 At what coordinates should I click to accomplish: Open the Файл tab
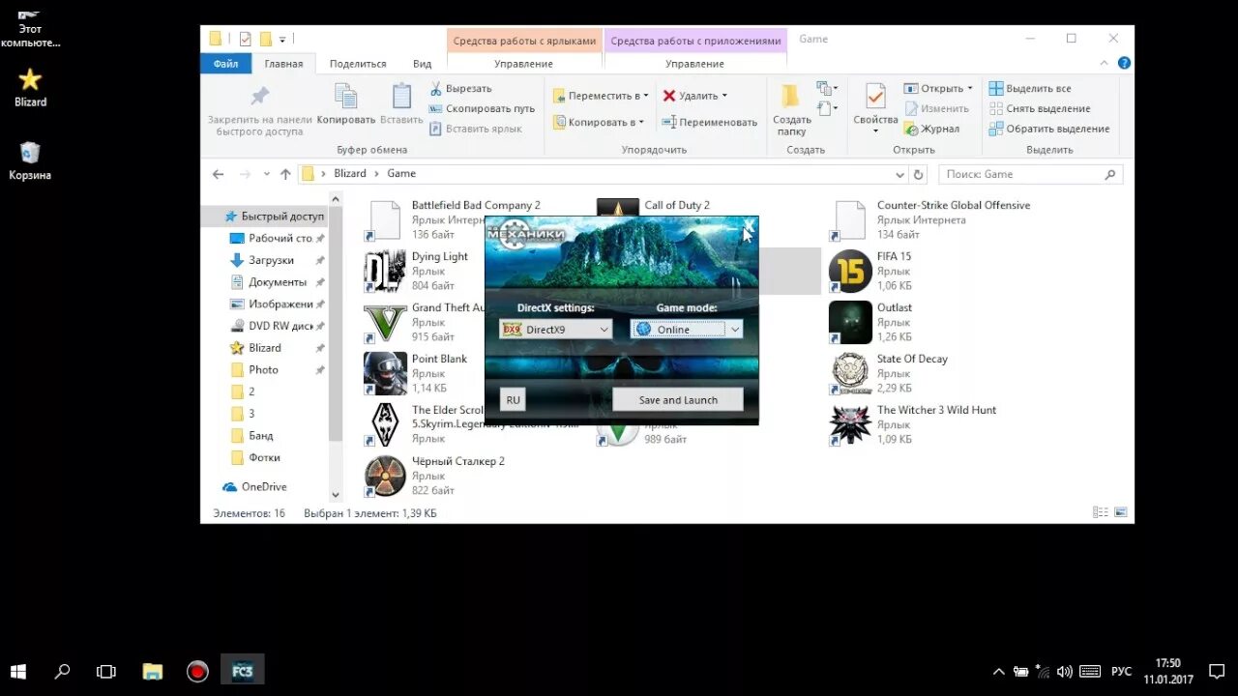click(x=226, y=64)
